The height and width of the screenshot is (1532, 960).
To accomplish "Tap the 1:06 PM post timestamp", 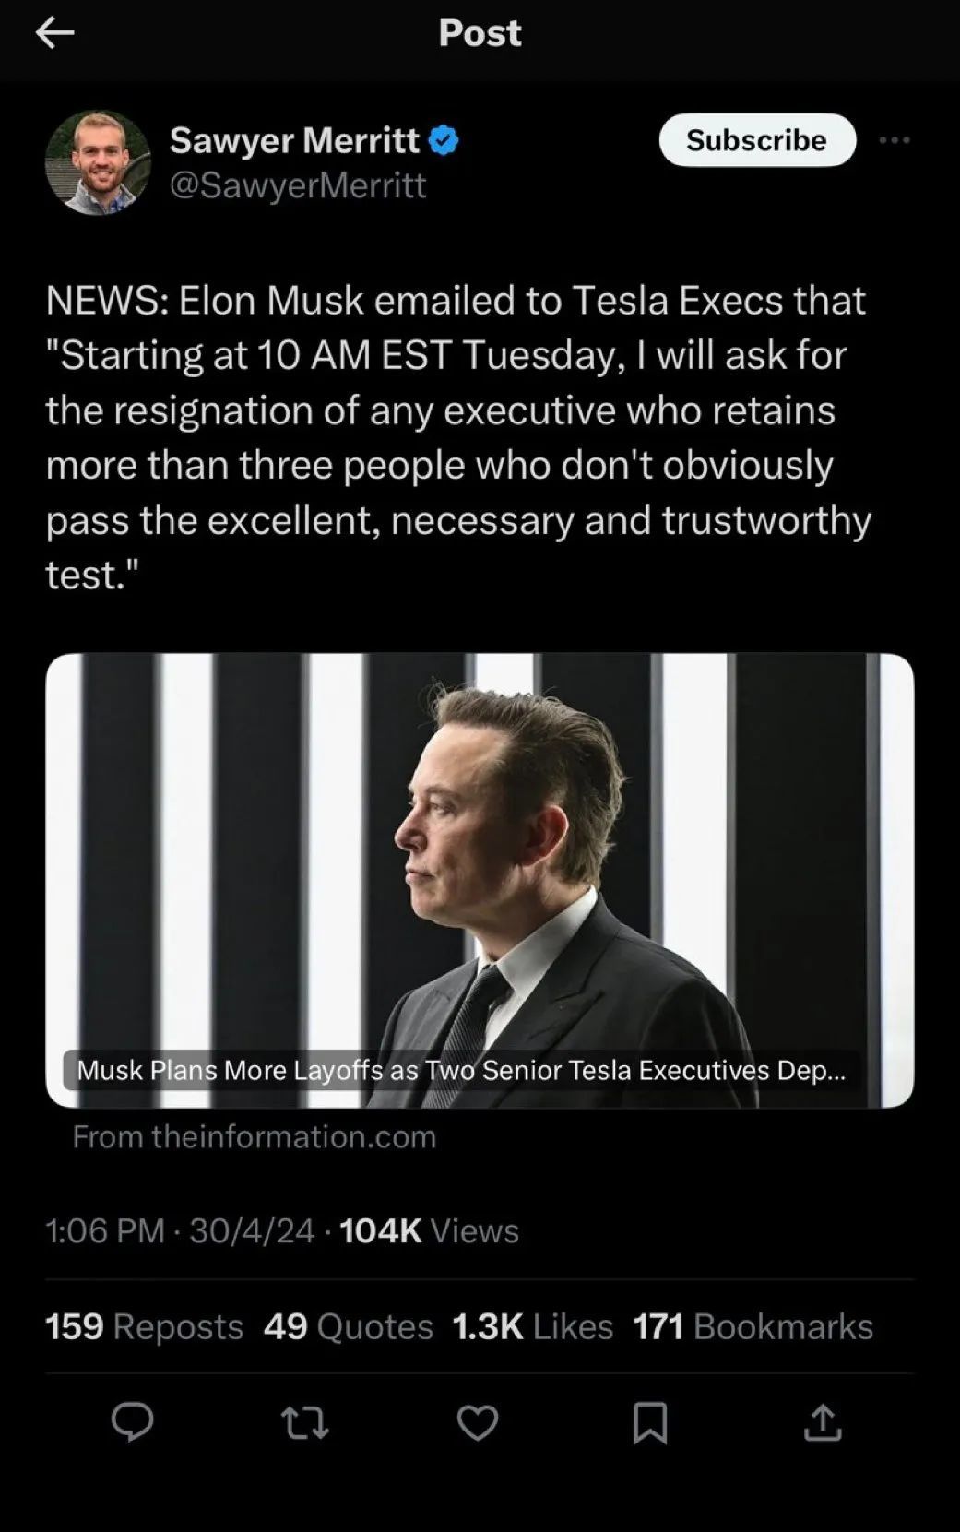I will pos(104,1230).
